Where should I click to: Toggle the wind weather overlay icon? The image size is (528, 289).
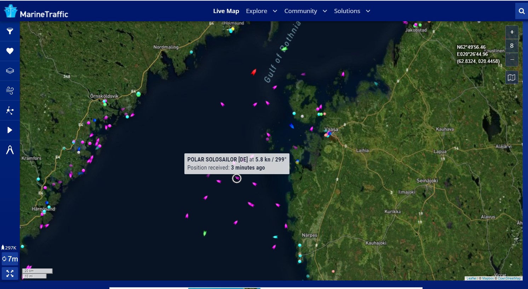pos(10,91)
